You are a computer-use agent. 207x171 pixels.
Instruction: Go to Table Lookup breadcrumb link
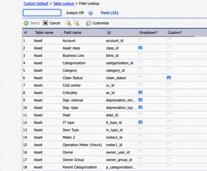pyautogui.click(x=64, y=3)
